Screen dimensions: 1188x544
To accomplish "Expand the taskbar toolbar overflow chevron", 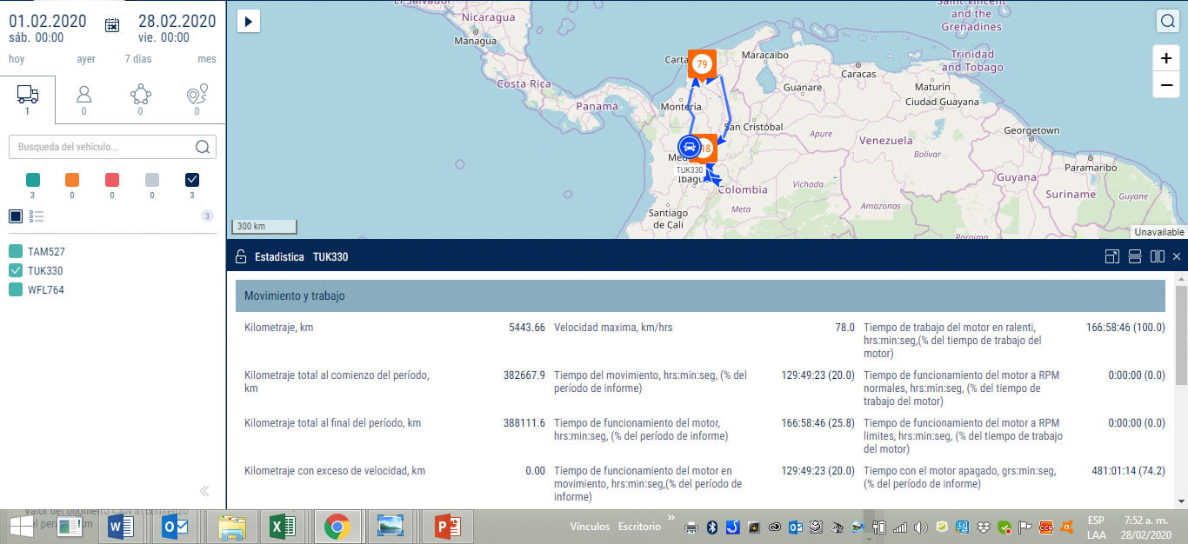I will pos(671,518).
